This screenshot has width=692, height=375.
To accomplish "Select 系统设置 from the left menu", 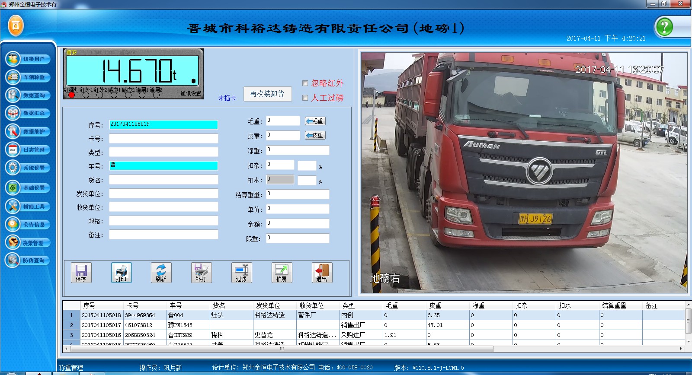I will click(28, 168).
